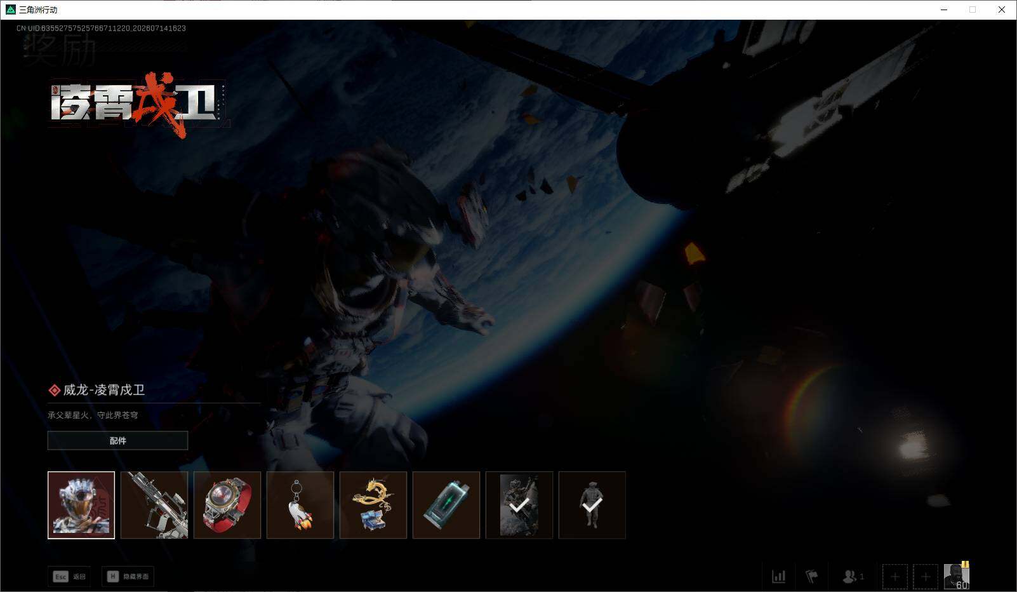Viewport: 1017px width, 592px height.
Task: Select the rifle weapon skin reward
Action: click(x=154, y=505)
